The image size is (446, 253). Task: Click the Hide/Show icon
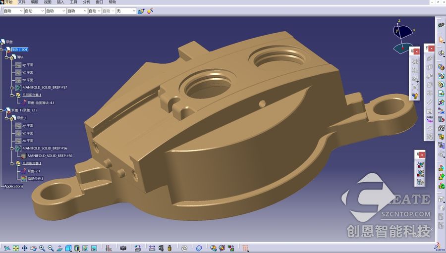coord(85,248)
